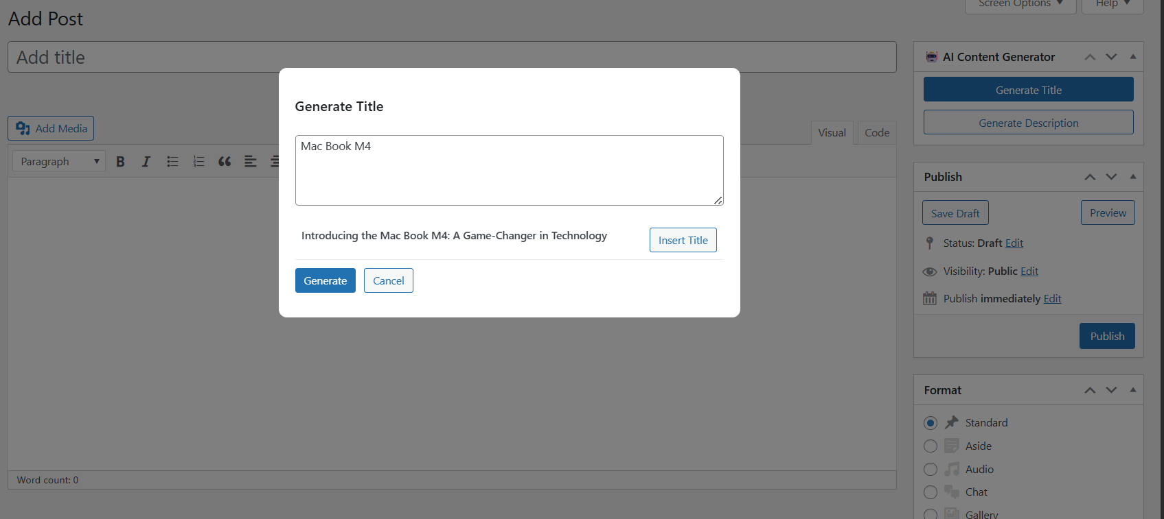Align text left in editor toolbar
This screenshot has height=519, width=1164.
pos(251,162)
